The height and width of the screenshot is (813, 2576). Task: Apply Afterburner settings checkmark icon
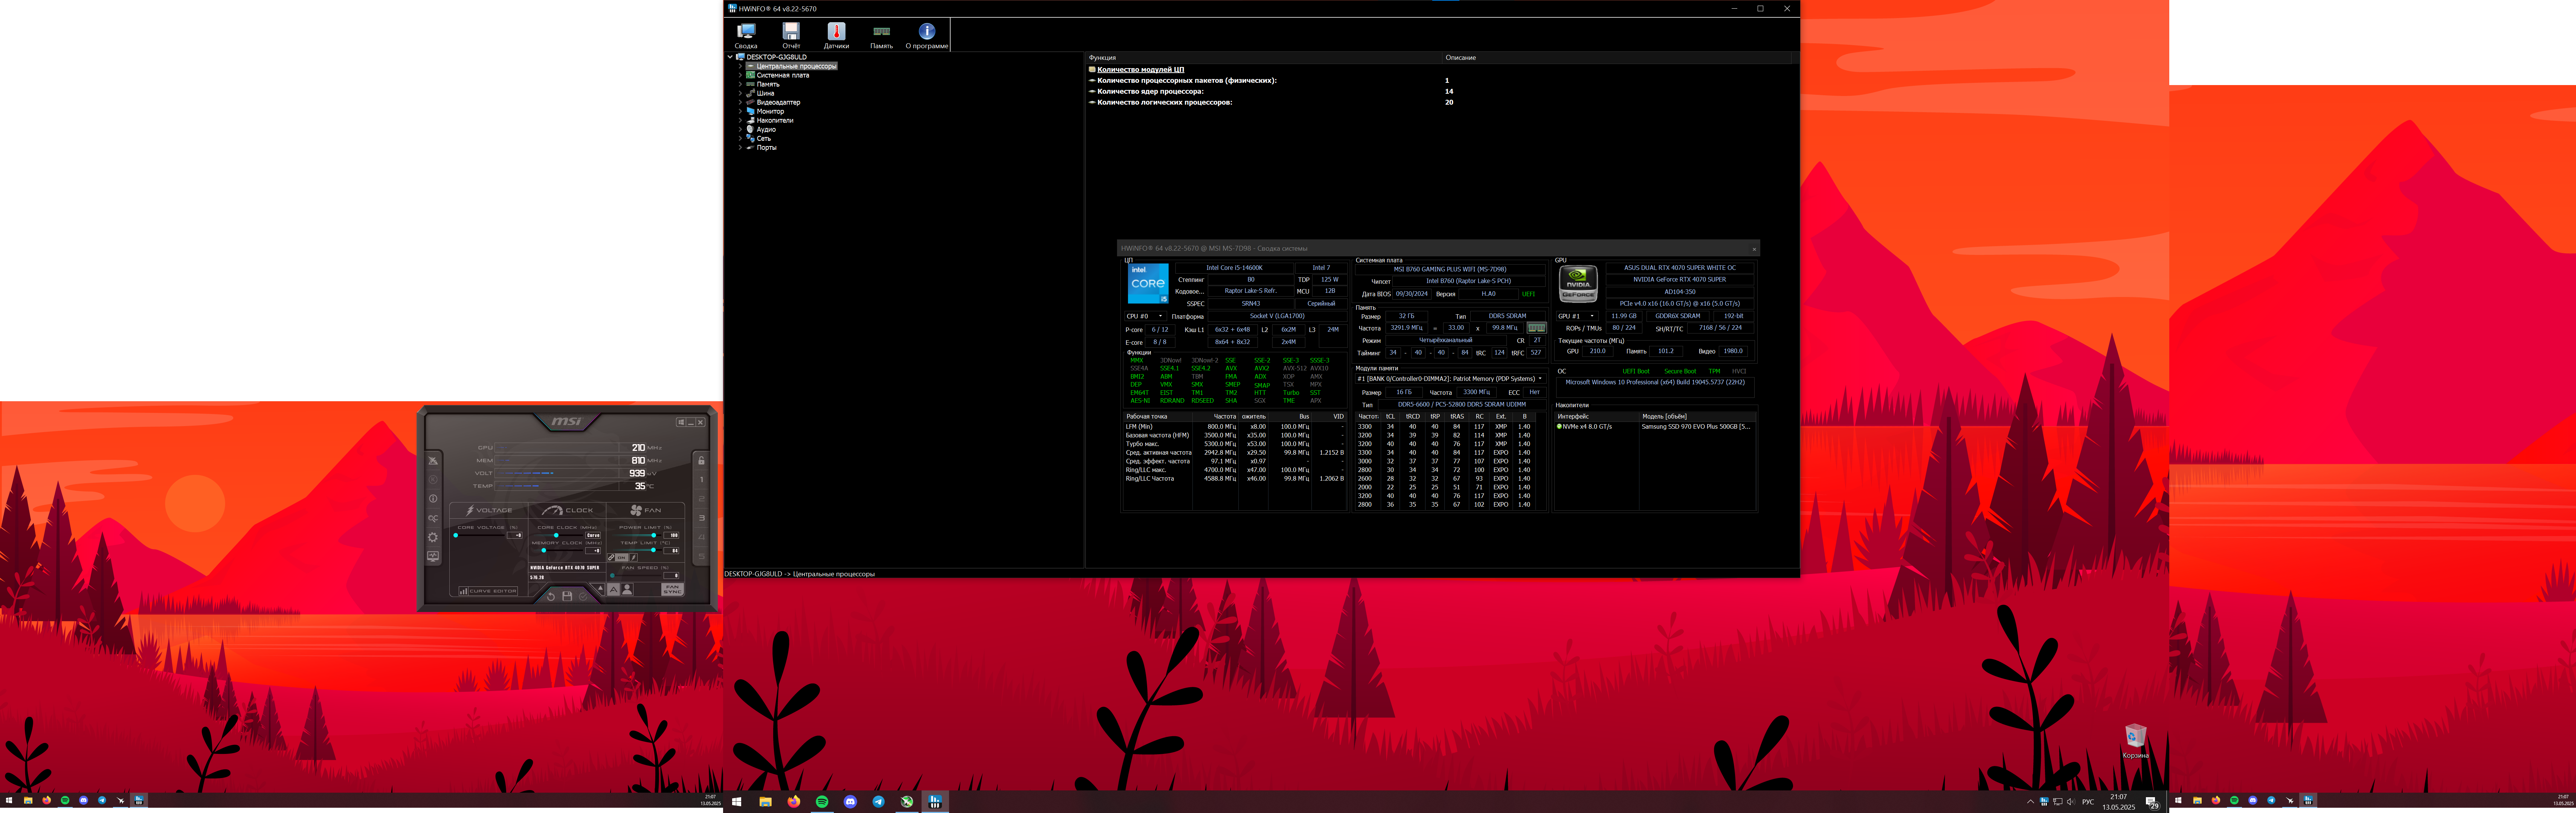(x=583, y=597)
